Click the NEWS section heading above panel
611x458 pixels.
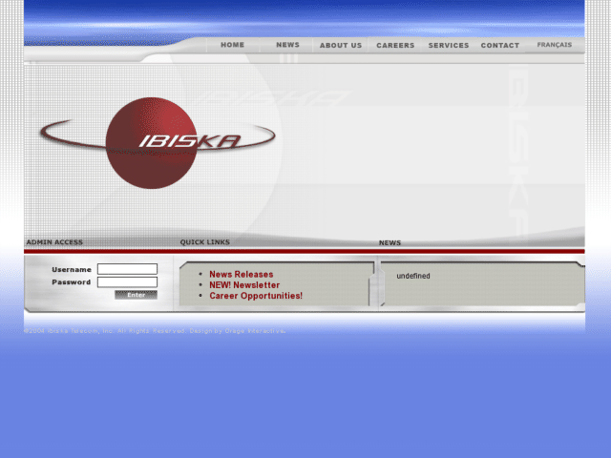tap(390, 242)
